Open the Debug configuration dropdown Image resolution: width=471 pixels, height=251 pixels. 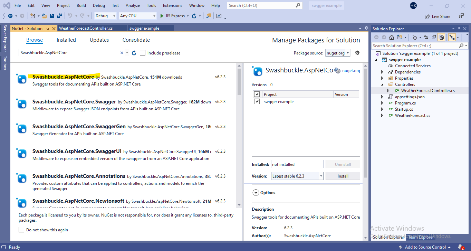106,16
